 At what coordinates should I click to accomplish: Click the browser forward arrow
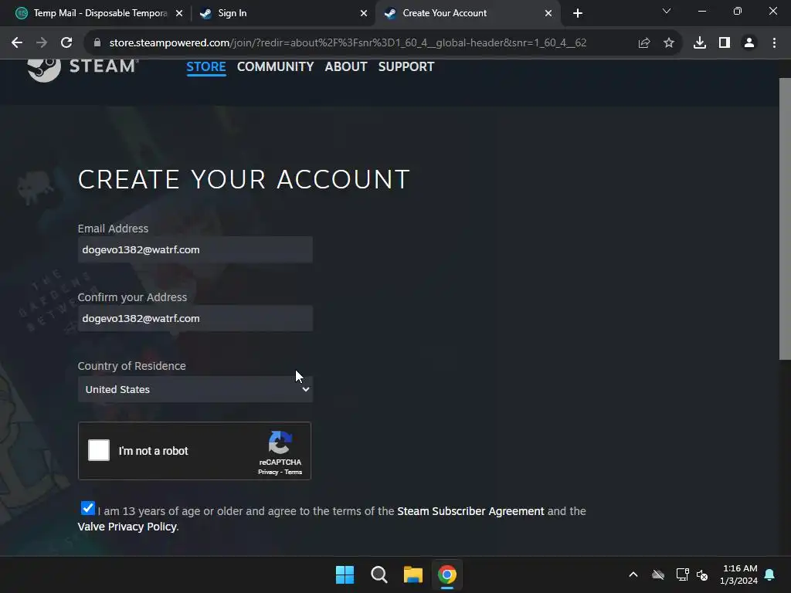pyautogui.click(x=42, y=43)
